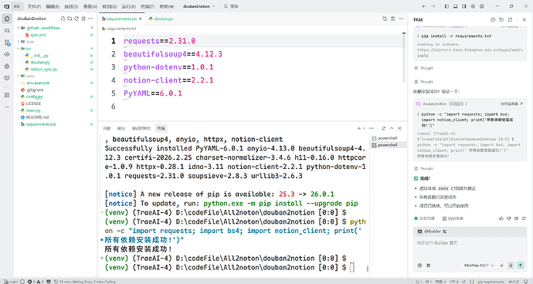Open settings gear in title bar
This screenshot has width=533, height=284.
[x=473, y=6]
